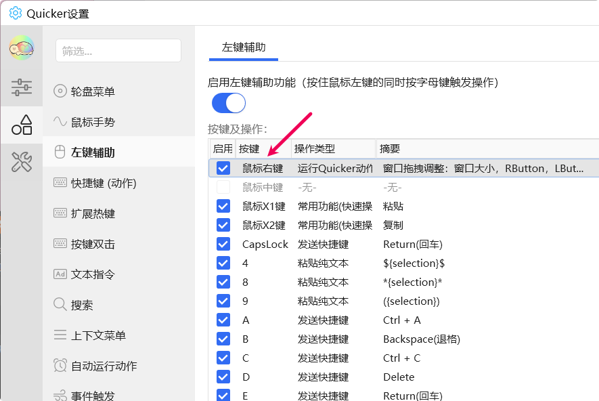The width and height of the screenshot is (599, 401).
Task: Open the general settings sliders icon
Action: coord(22,87)
